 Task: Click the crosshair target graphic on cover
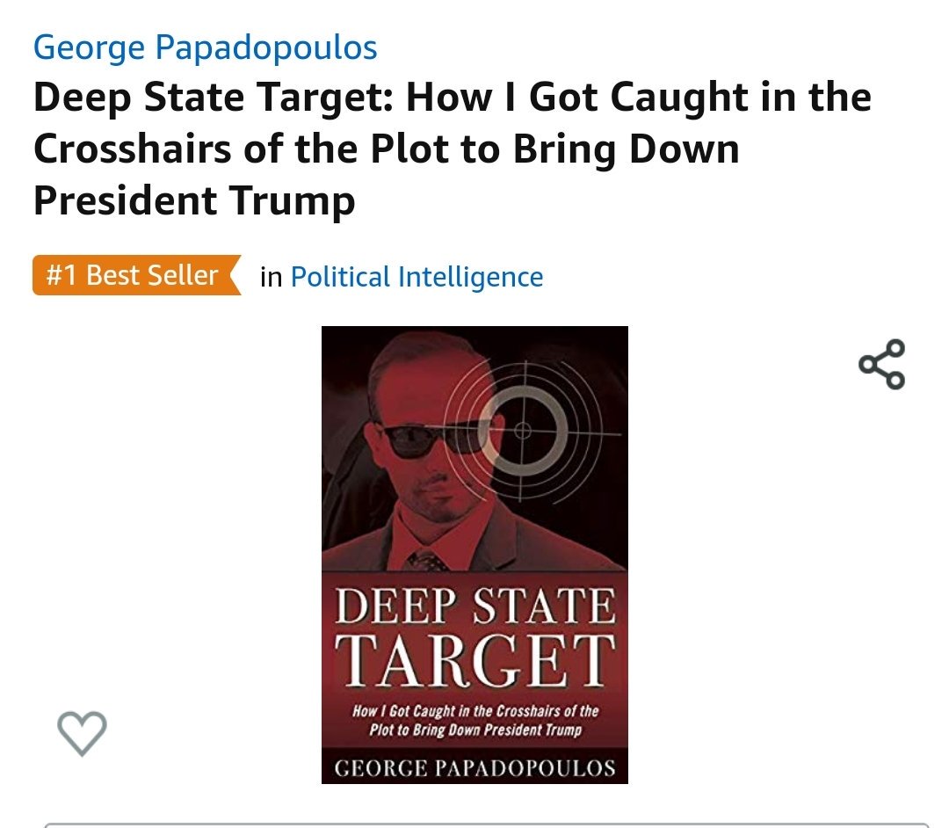point(524,431)
